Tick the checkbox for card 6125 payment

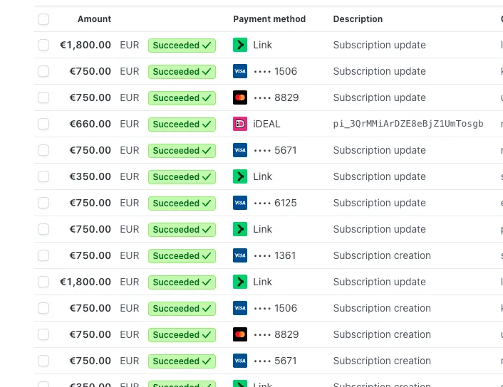pos(43,203)
